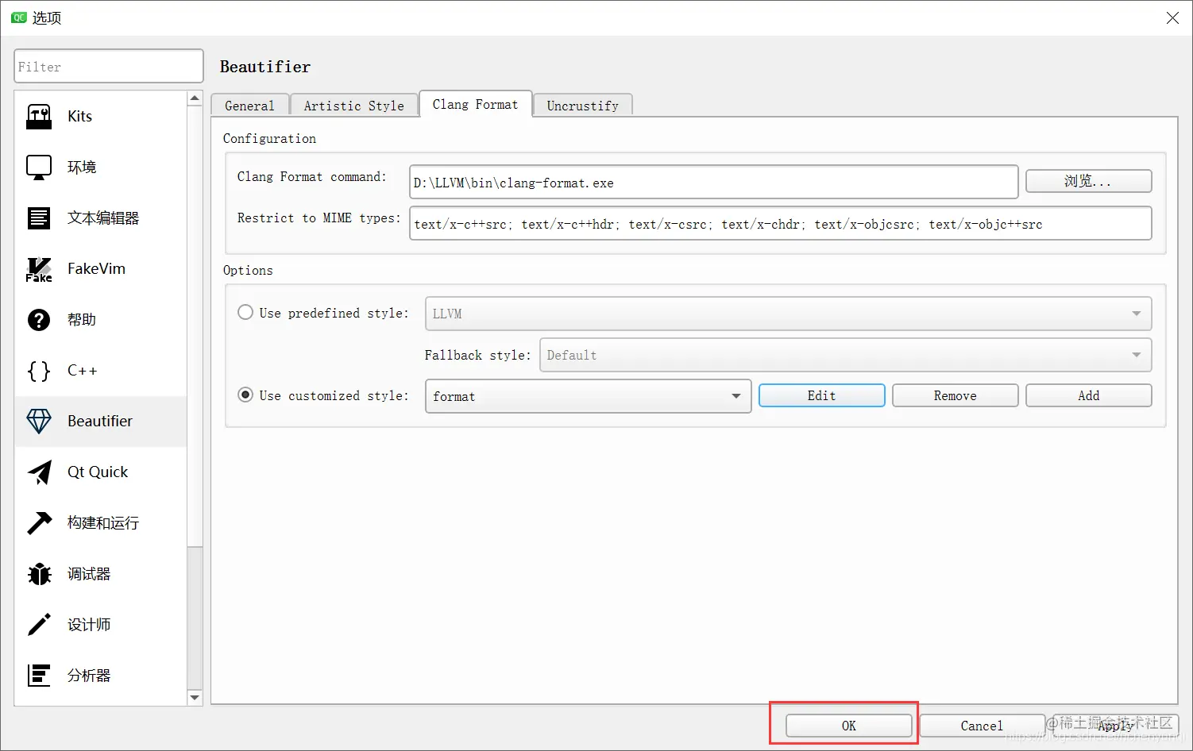Switch to the Artistic Style tab
Viewport: 1193px width, 751px height.
click(353, 106)
